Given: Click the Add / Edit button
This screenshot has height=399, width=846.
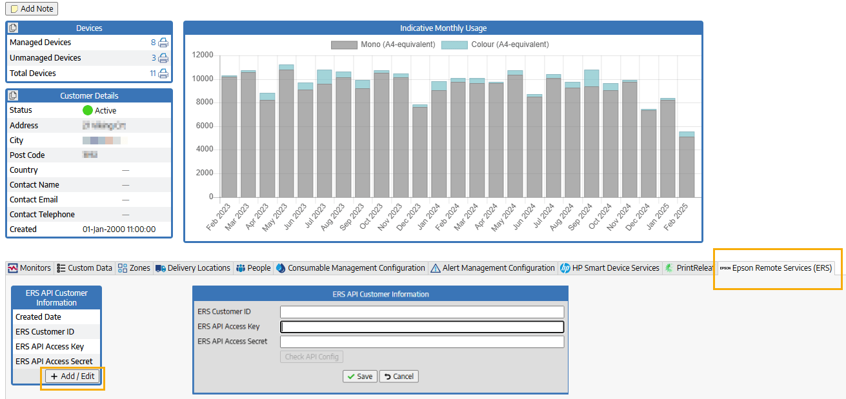Looking at the screenshot, I should coord(73,376).
